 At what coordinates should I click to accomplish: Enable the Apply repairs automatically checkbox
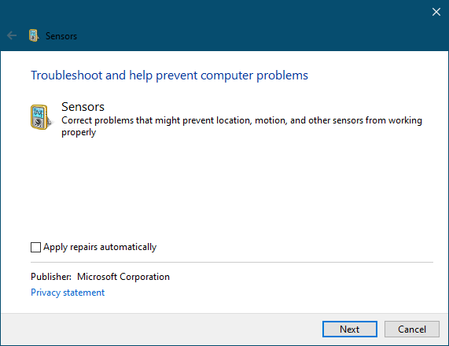coord(35,247)
